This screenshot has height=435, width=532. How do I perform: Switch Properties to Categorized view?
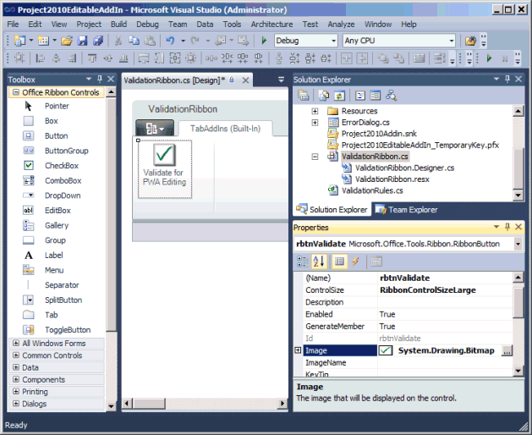point(302,262)
